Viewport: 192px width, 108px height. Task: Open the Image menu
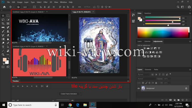(19, 2)
